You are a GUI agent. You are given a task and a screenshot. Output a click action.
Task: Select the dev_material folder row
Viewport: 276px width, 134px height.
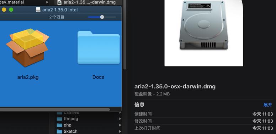25,2
